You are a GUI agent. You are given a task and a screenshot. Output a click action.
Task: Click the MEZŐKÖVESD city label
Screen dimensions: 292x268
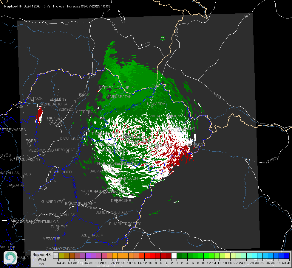coord(41,150)
